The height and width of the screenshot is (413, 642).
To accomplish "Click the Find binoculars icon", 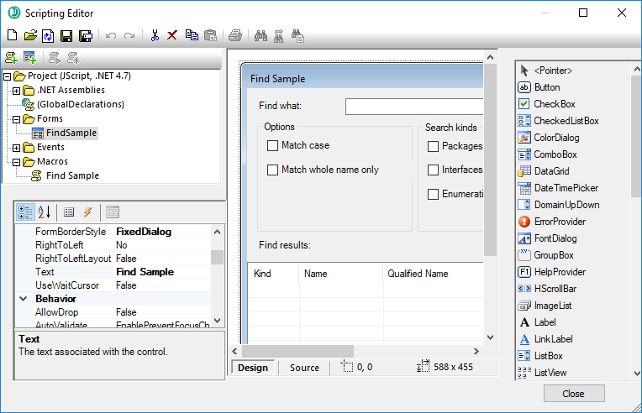I will coord(260,35).
